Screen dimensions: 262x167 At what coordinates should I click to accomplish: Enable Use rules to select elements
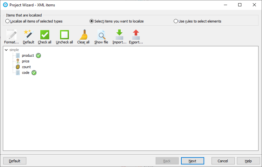pyautogui.click(x=176, y=21)
